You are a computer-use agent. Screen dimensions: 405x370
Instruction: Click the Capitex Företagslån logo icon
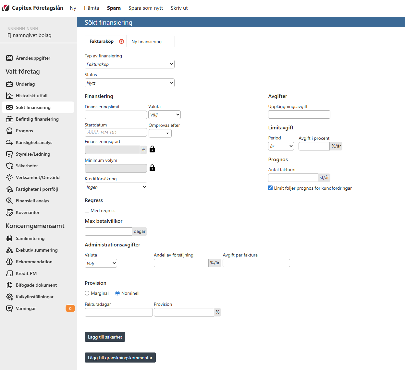pyautogui.click(x=6, y=8)
